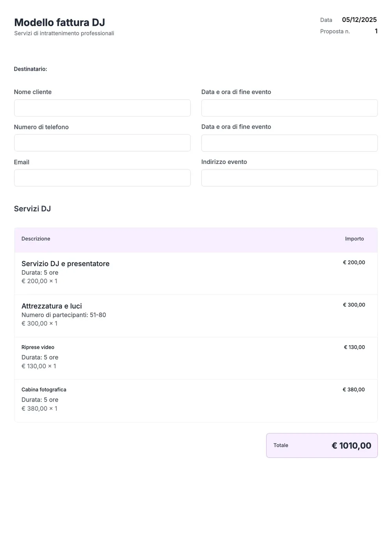Click the Descrizione column header

tap(36, 239)
